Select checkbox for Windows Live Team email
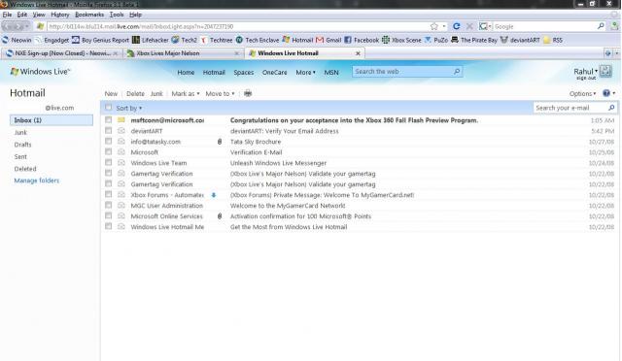The image size is (622, 361). [108, 162]
